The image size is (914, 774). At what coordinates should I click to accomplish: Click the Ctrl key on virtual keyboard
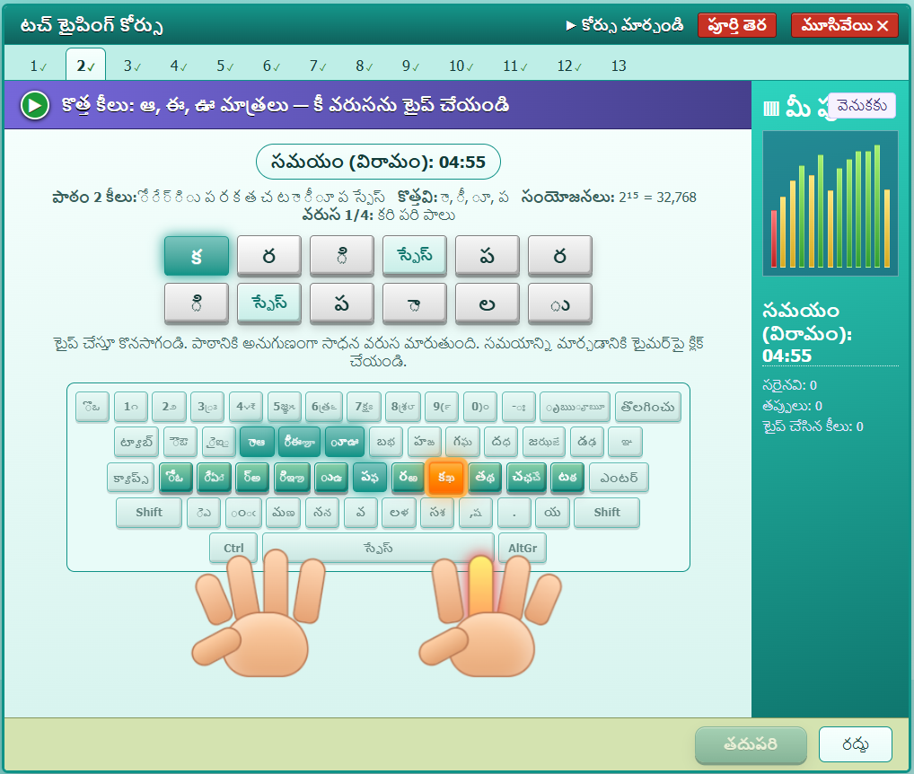click(x=233, y=548)
